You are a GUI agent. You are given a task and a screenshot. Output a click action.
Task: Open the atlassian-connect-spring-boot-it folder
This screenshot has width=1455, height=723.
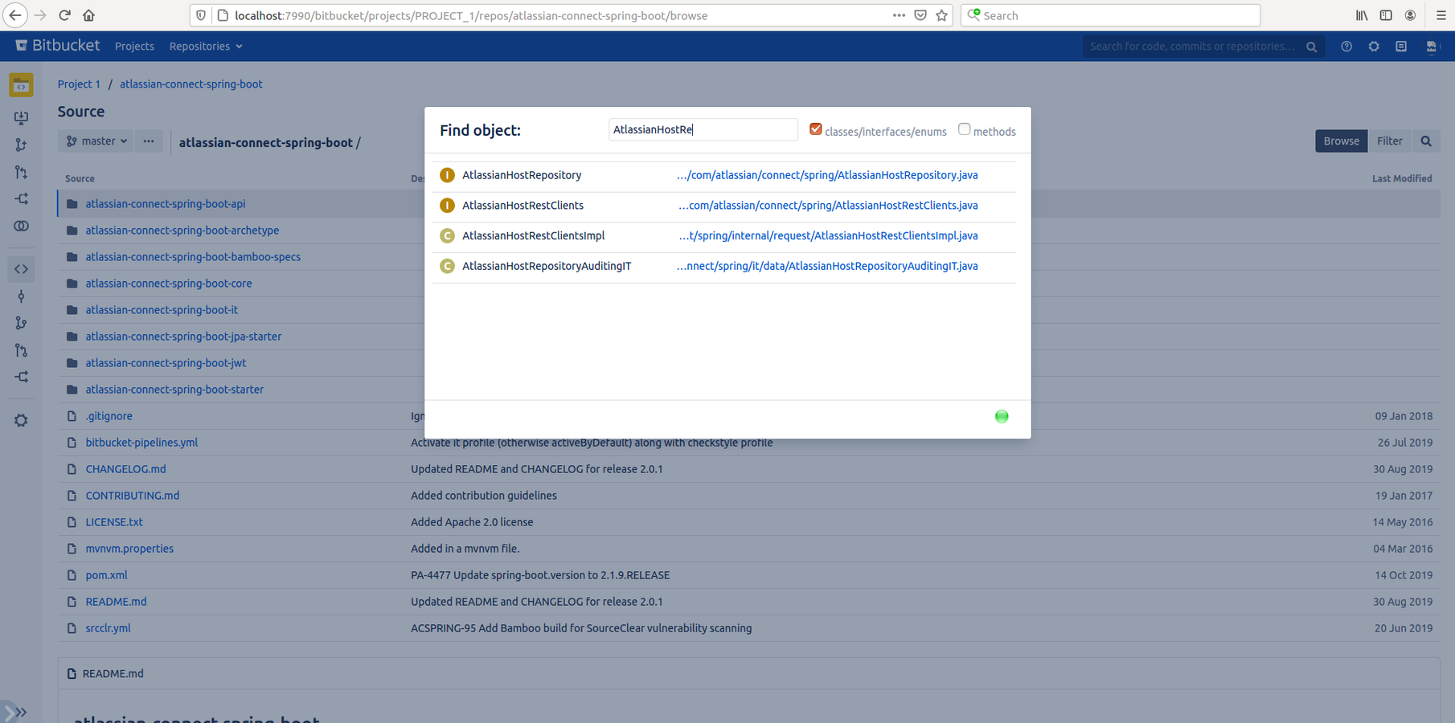[162, 310]
